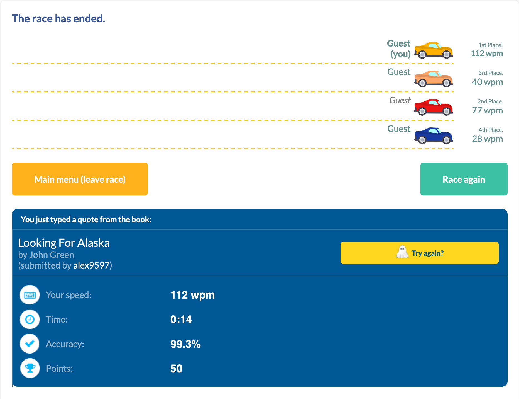The image size is (519, 399).
Task: Click the Guest (you) racer name
Action: tap(399, 49)
